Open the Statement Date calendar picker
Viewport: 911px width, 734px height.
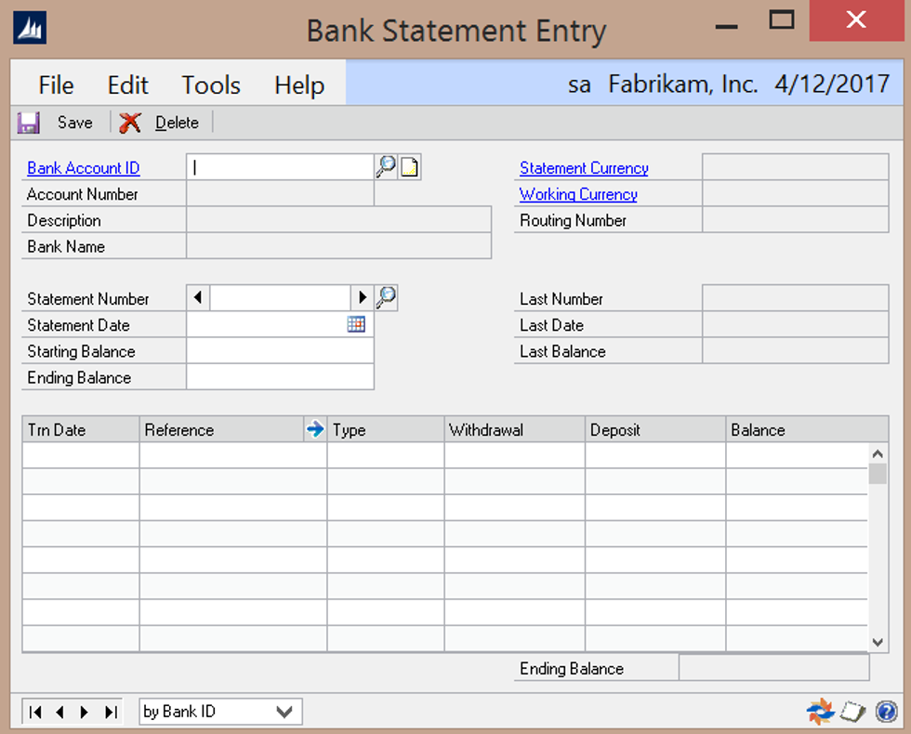tap(356, 324)
